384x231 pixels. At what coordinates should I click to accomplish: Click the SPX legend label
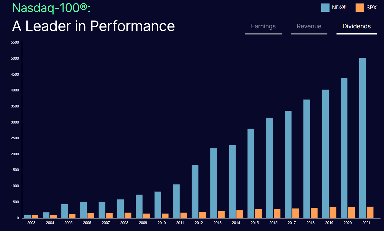tap(371, 7)
